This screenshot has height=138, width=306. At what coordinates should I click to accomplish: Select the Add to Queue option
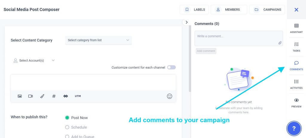click(67, 137)
